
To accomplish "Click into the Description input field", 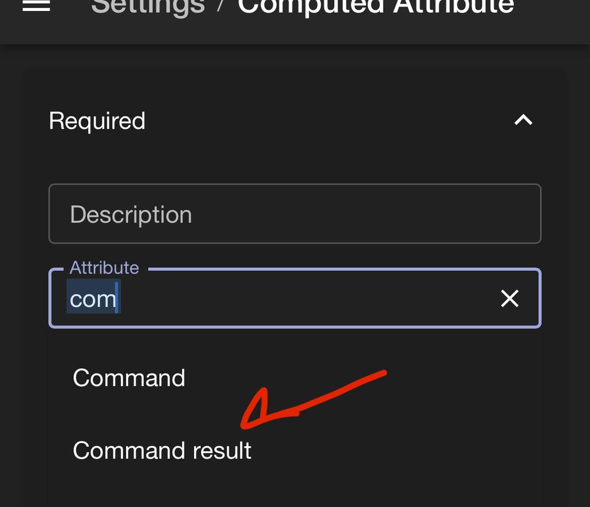I will [294, 214].
